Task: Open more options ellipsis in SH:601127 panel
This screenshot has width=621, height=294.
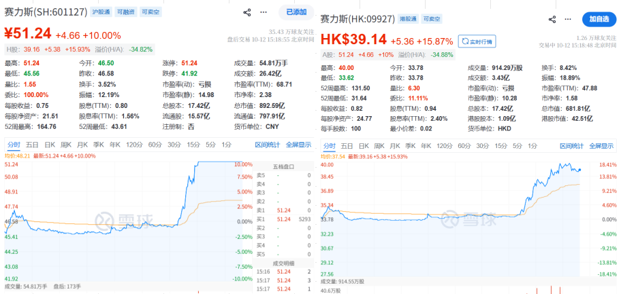Action: 264,12
